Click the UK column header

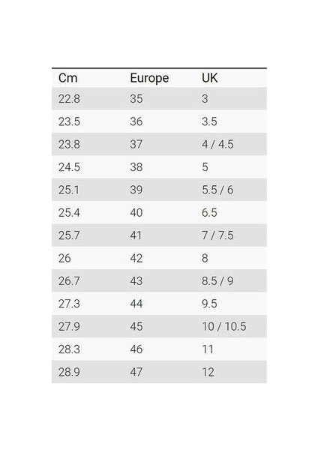210,78
